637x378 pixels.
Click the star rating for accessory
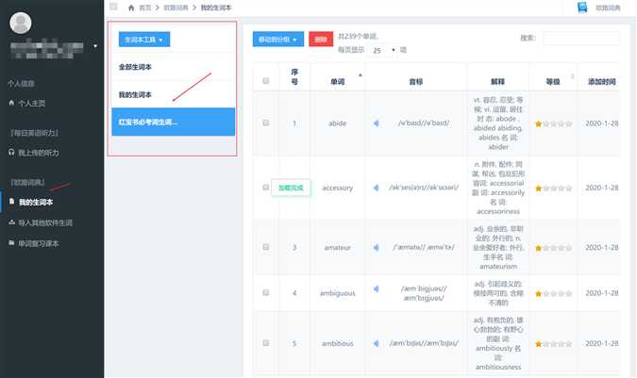point(553,189)
